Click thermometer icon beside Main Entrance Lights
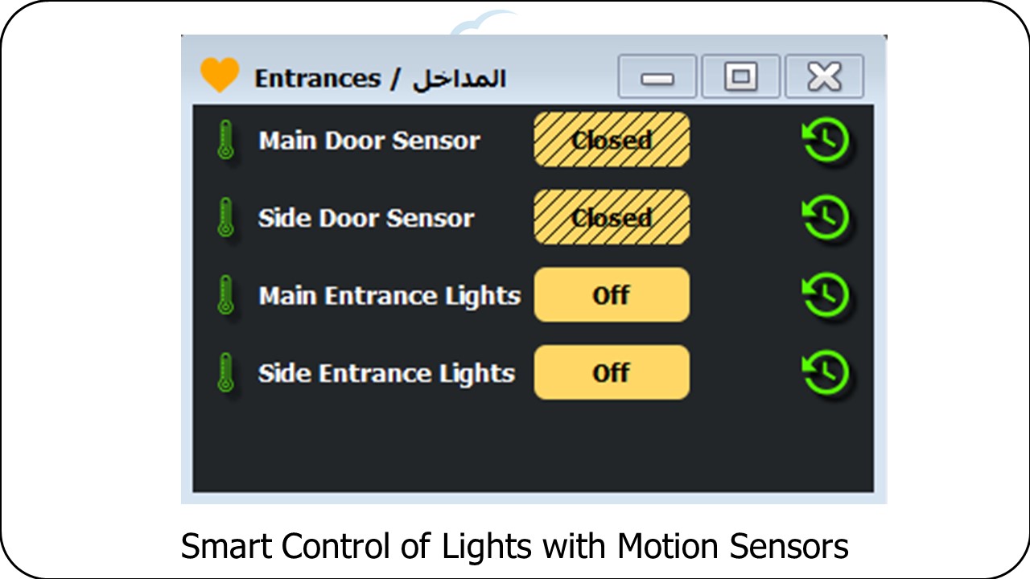The width and height of the screenshot is (1030, 579). (x=226, y=295)
